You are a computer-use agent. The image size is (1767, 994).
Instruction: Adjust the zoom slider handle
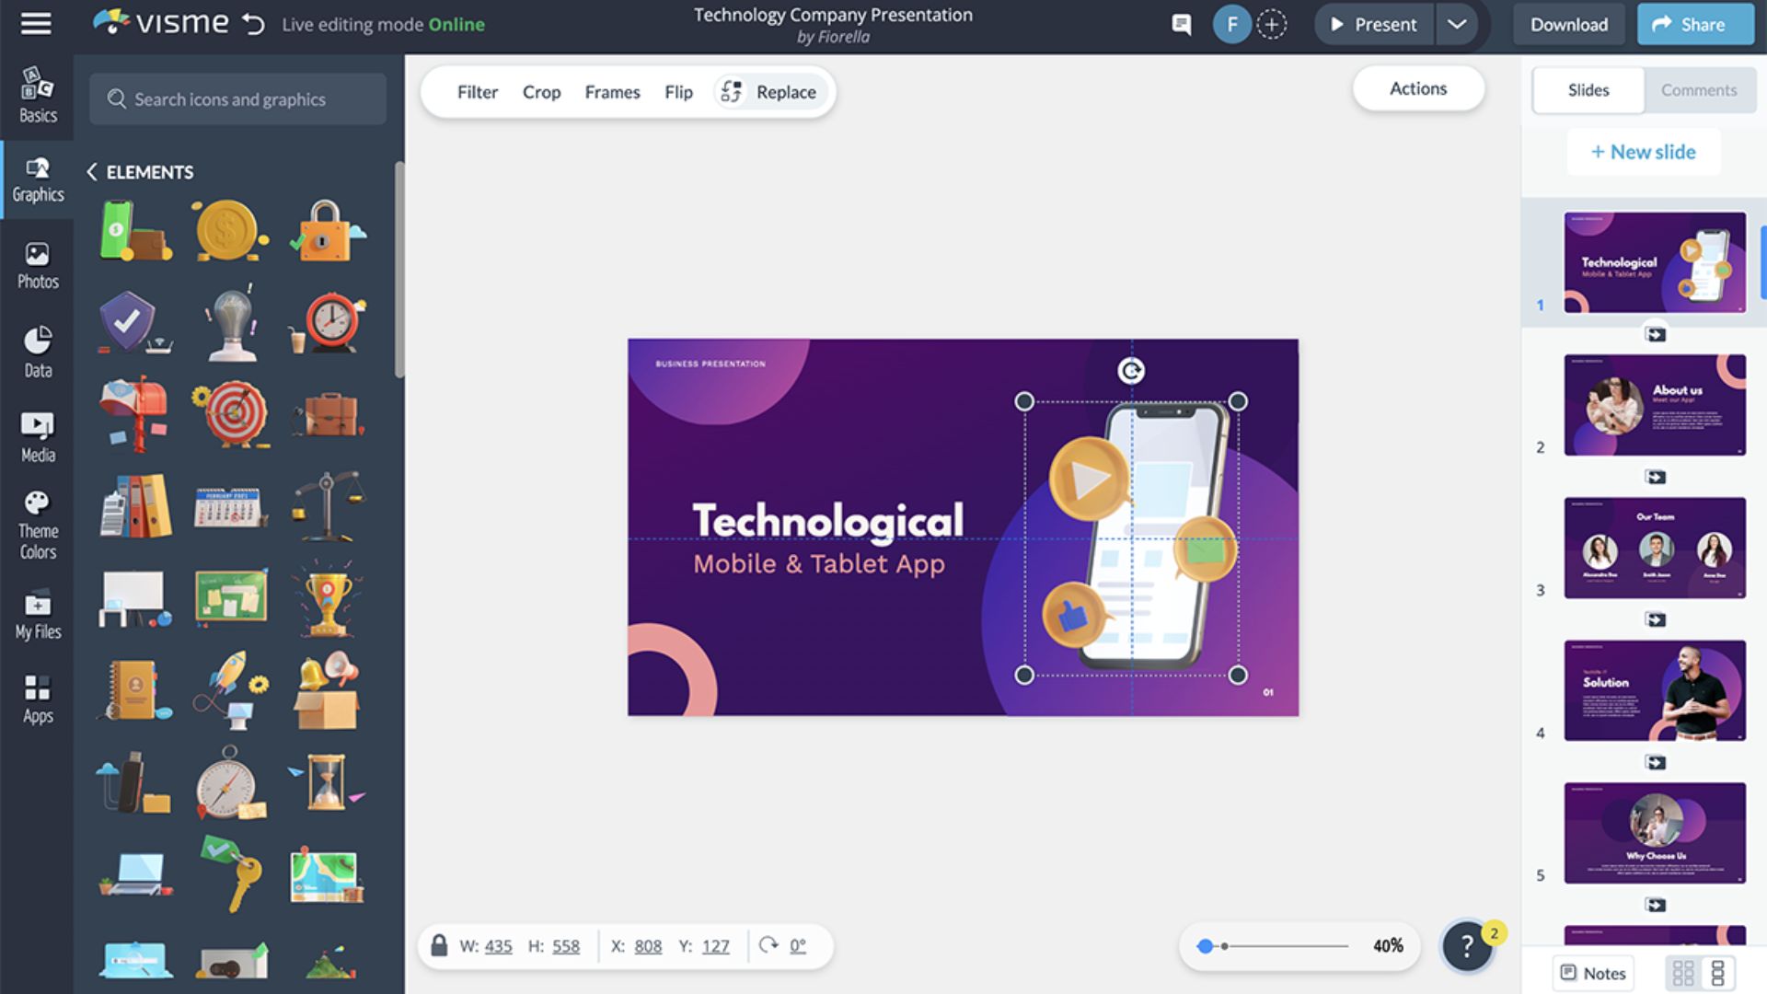point(1205,946)
